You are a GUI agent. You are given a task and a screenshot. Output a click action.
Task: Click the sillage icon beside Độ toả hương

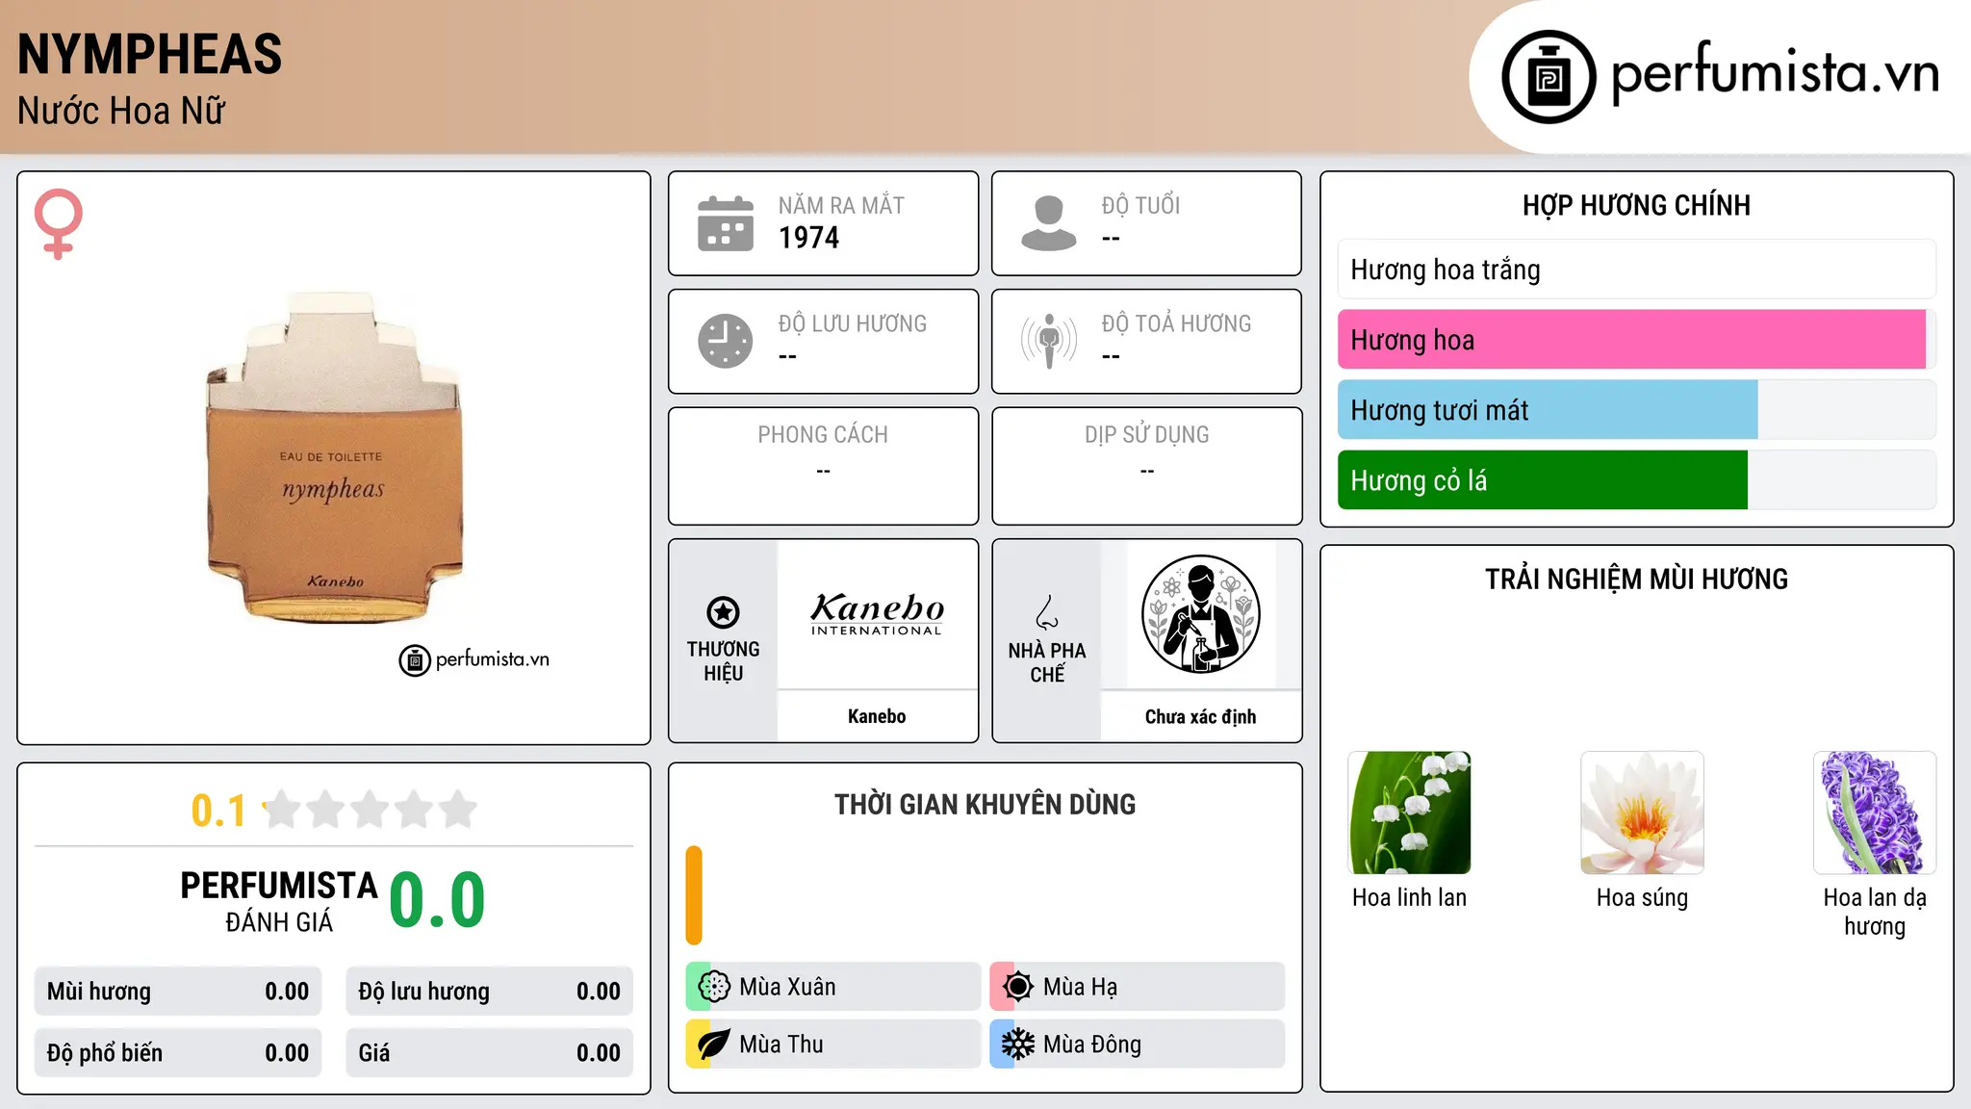pos(1048,341)
